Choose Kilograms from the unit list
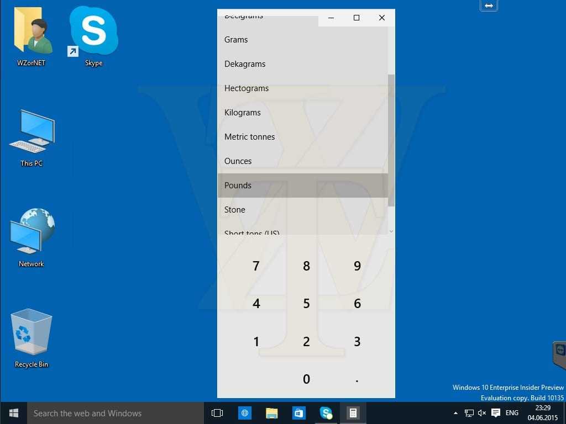 coord(242,113)
